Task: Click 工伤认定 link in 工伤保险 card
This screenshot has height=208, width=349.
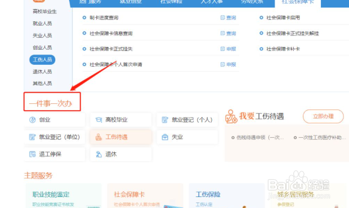Action: point(204,204)
